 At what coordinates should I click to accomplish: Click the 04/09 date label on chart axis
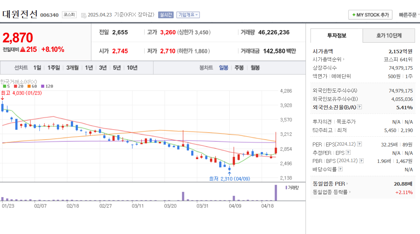pos(235,206)
